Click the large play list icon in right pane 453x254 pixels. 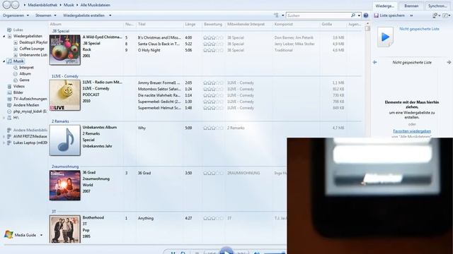point(385,37)
